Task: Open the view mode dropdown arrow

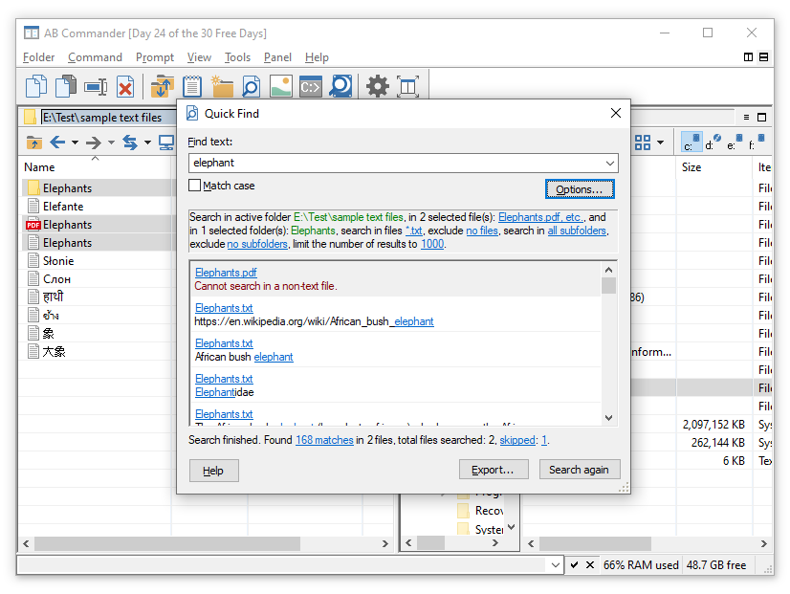Action: tap(659, 142)
